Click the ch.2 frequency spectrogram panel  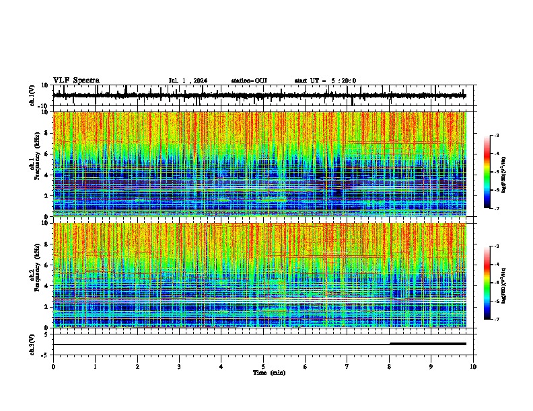[260, 275]
